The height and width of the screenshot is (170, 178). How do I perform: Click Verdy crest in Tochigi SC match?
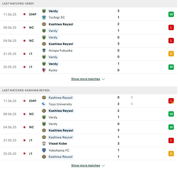(44, 11)
